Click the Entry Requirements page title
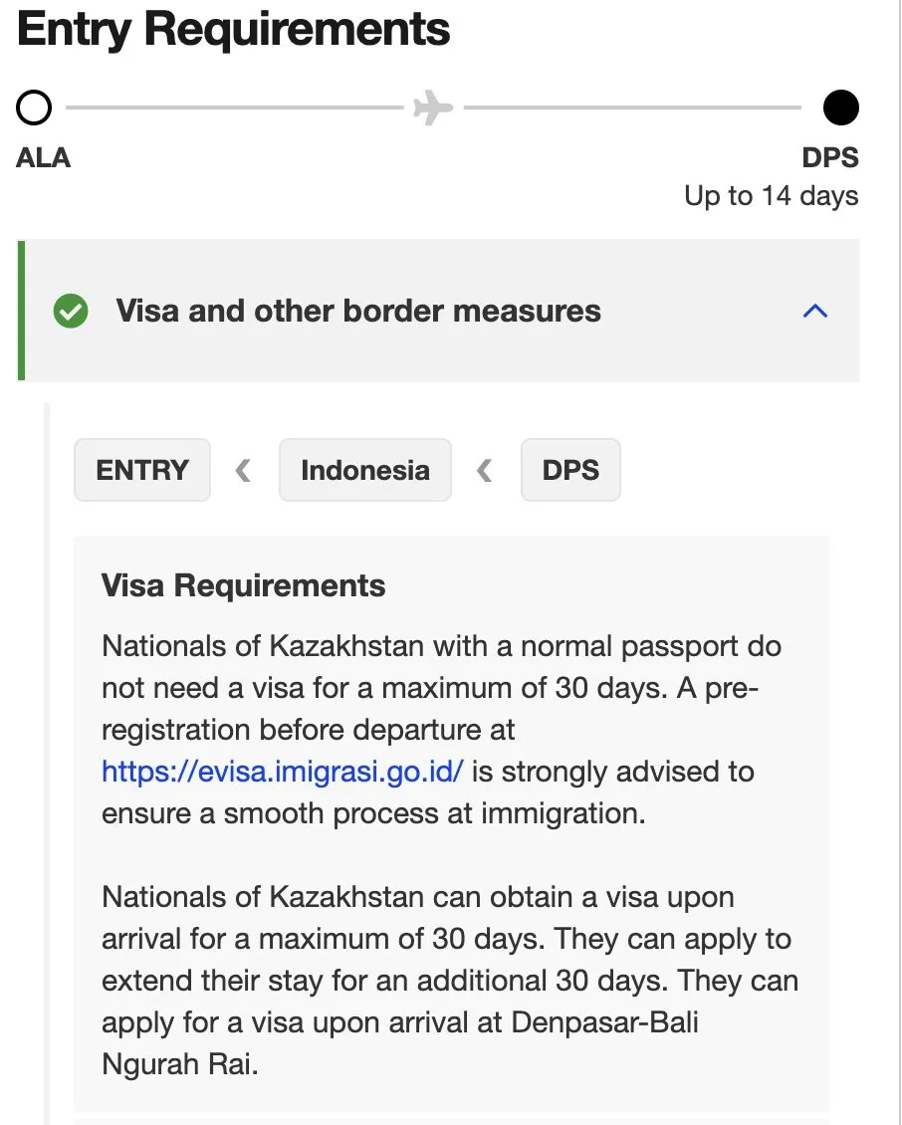Viewport: 902px width, 1125px height. click(x=233, y=29)
